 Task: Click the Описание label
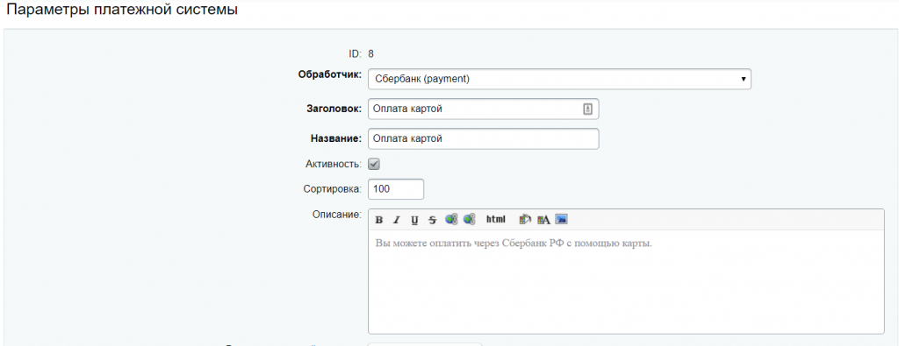(x=337, y=215)
